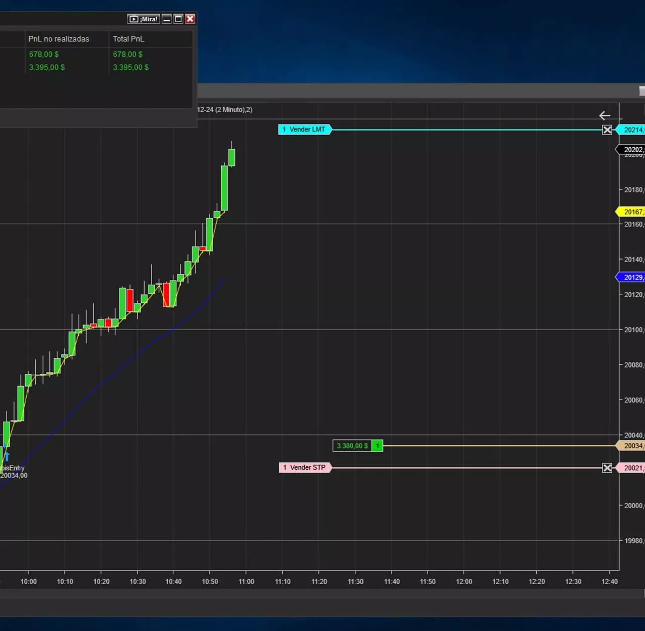Screen dimensions: 645x631
Task: Click the left arrow icon above chart
Action: (605, 116)
